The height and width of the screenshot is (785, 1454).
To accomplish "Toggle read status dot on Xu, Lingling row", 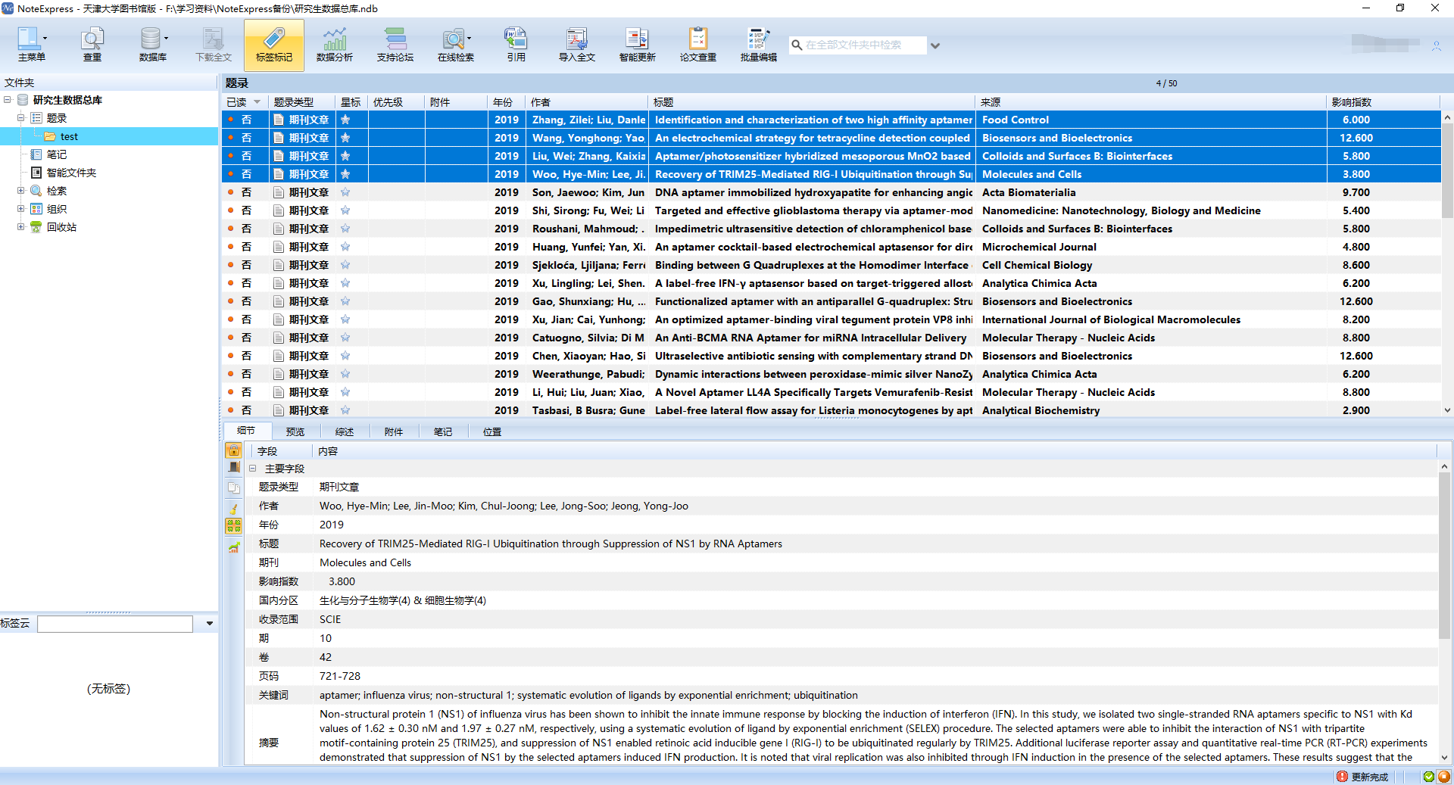I will [x=230, y=283].
